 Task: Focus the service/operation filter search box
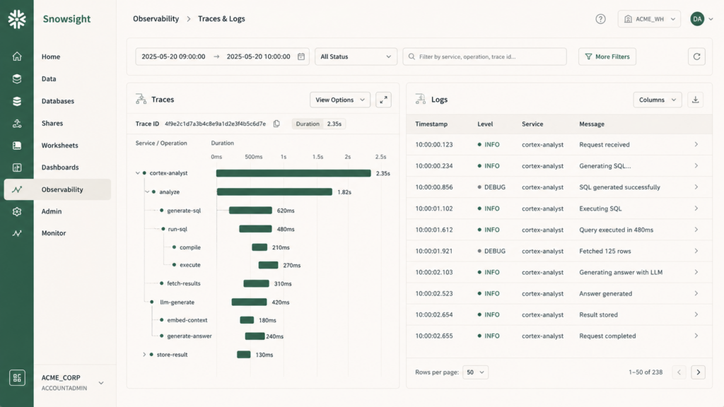(484, 57)
